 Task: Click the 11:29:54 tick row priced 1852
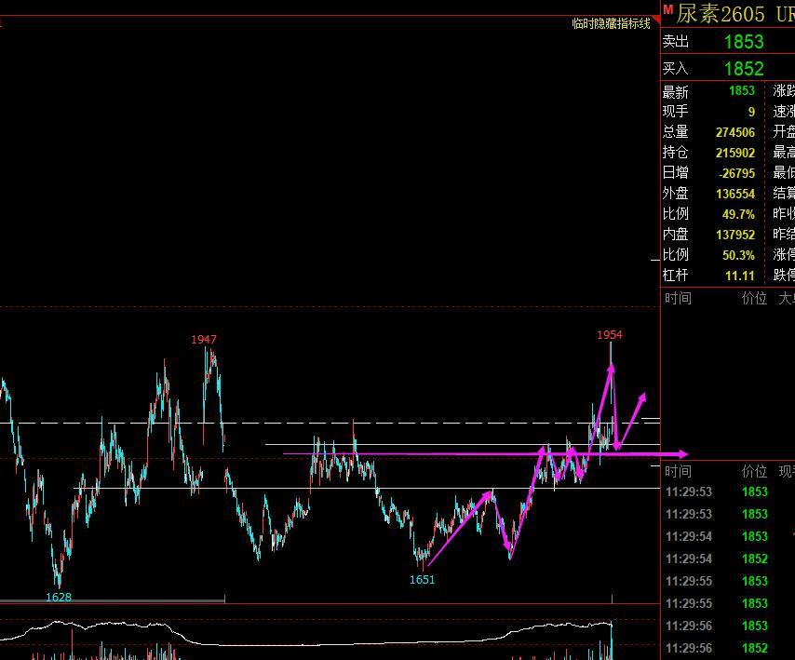(x=728, y=559)
